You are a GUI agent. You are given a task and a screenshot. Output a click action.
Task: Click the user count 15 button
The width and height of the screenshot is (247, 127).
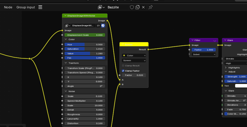[x=98, y=26]
